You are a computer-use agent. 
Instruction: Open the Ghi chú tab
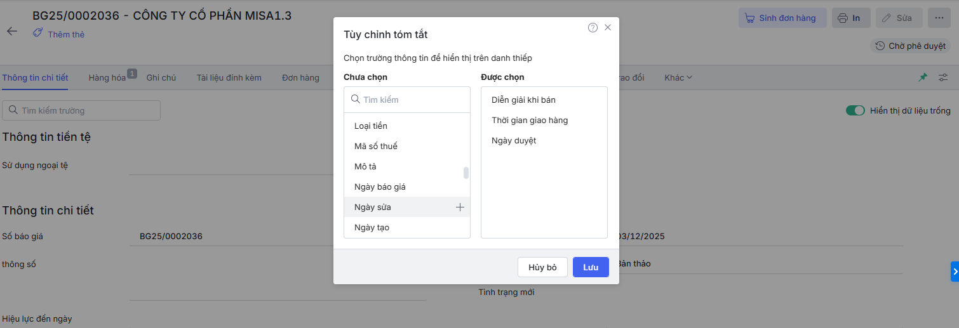pyautogui.click(x=161, y=77)
